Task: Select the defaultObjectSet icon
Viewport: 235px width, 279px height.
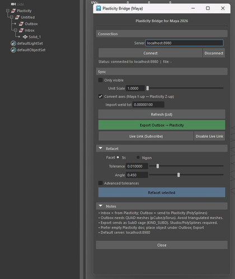Action: (13, 50)
